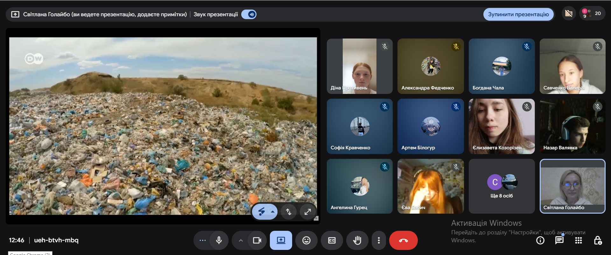Toggle the camera button
611x255 pixels.
257,240
